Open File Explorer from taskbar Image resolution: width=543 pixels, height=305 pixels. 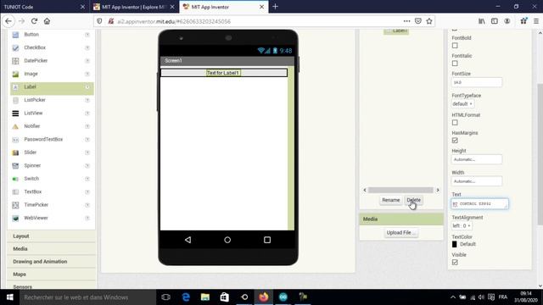205,297
